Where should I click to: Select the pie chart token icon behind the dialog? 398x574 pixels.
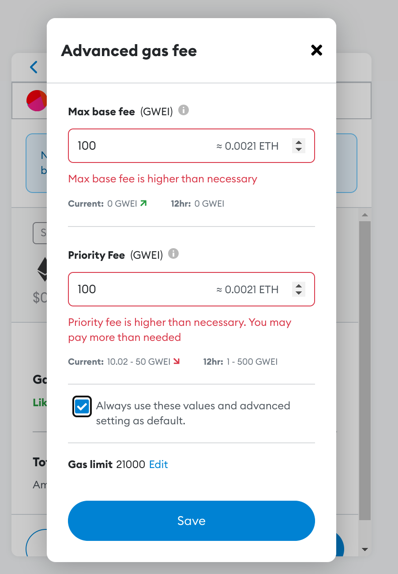[37, 100]
